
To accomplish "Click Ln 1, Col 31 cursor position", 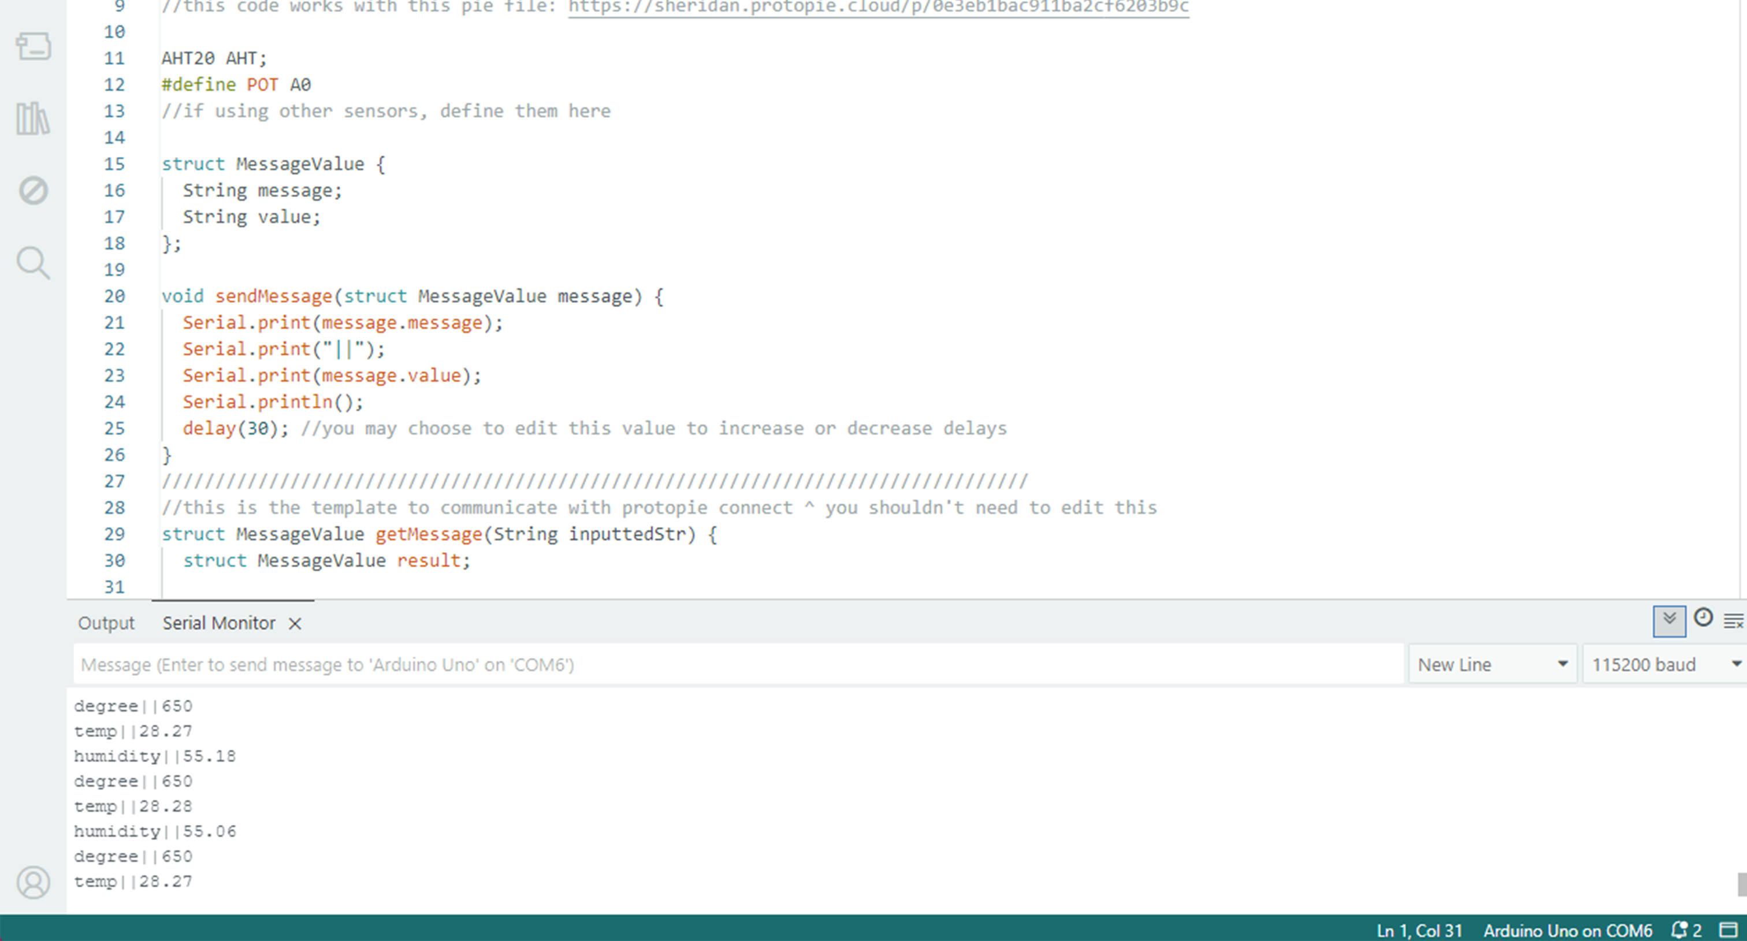I will (1419, 930).
